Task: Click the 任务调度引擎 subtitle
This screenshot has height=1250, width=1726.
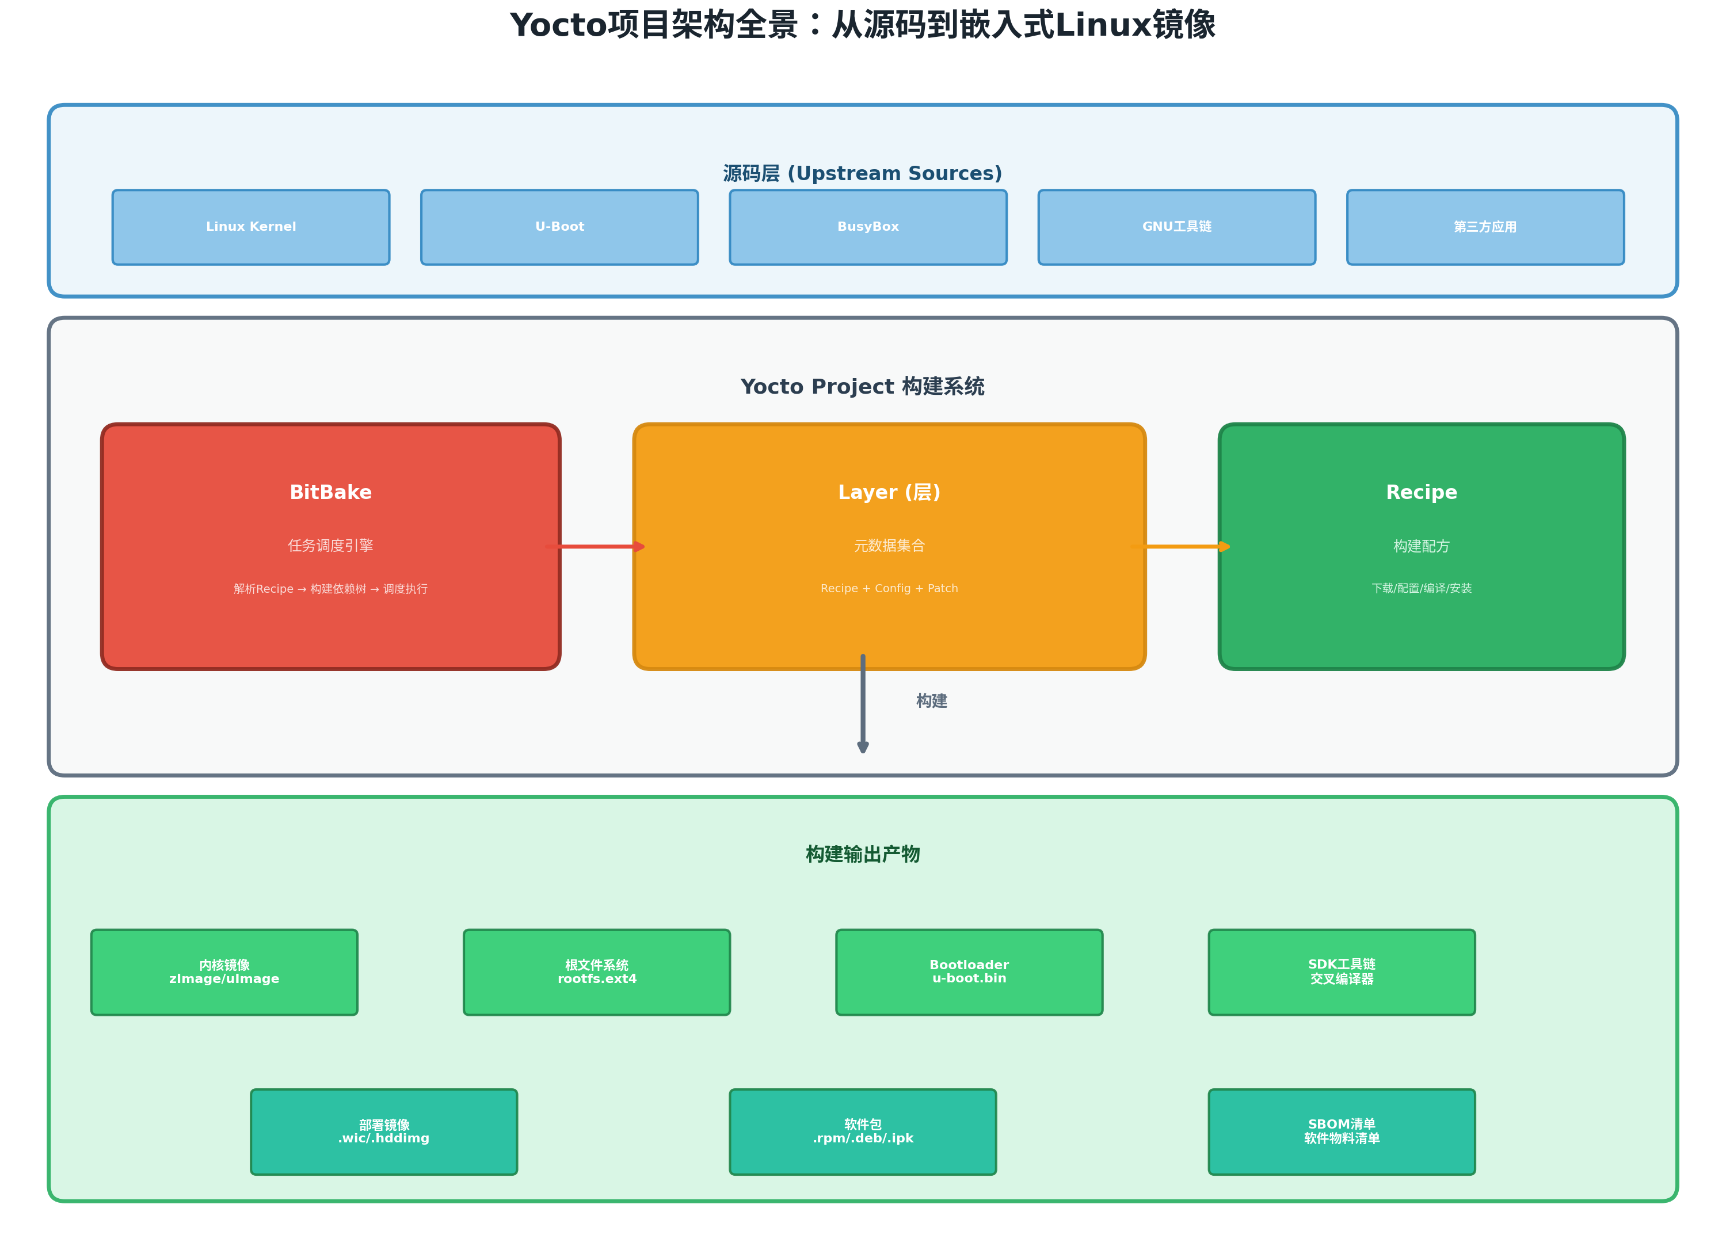Action: 330,546
